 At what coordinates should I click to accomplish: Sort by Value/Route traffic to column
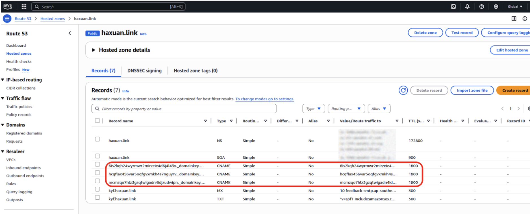[397, 121]
